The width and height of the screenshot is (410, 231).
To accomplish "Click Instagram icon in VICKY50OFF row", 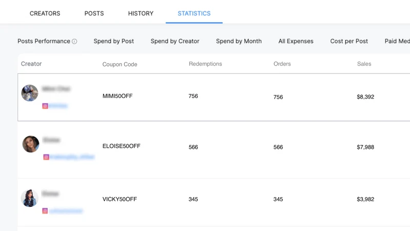I will point(45,211).
